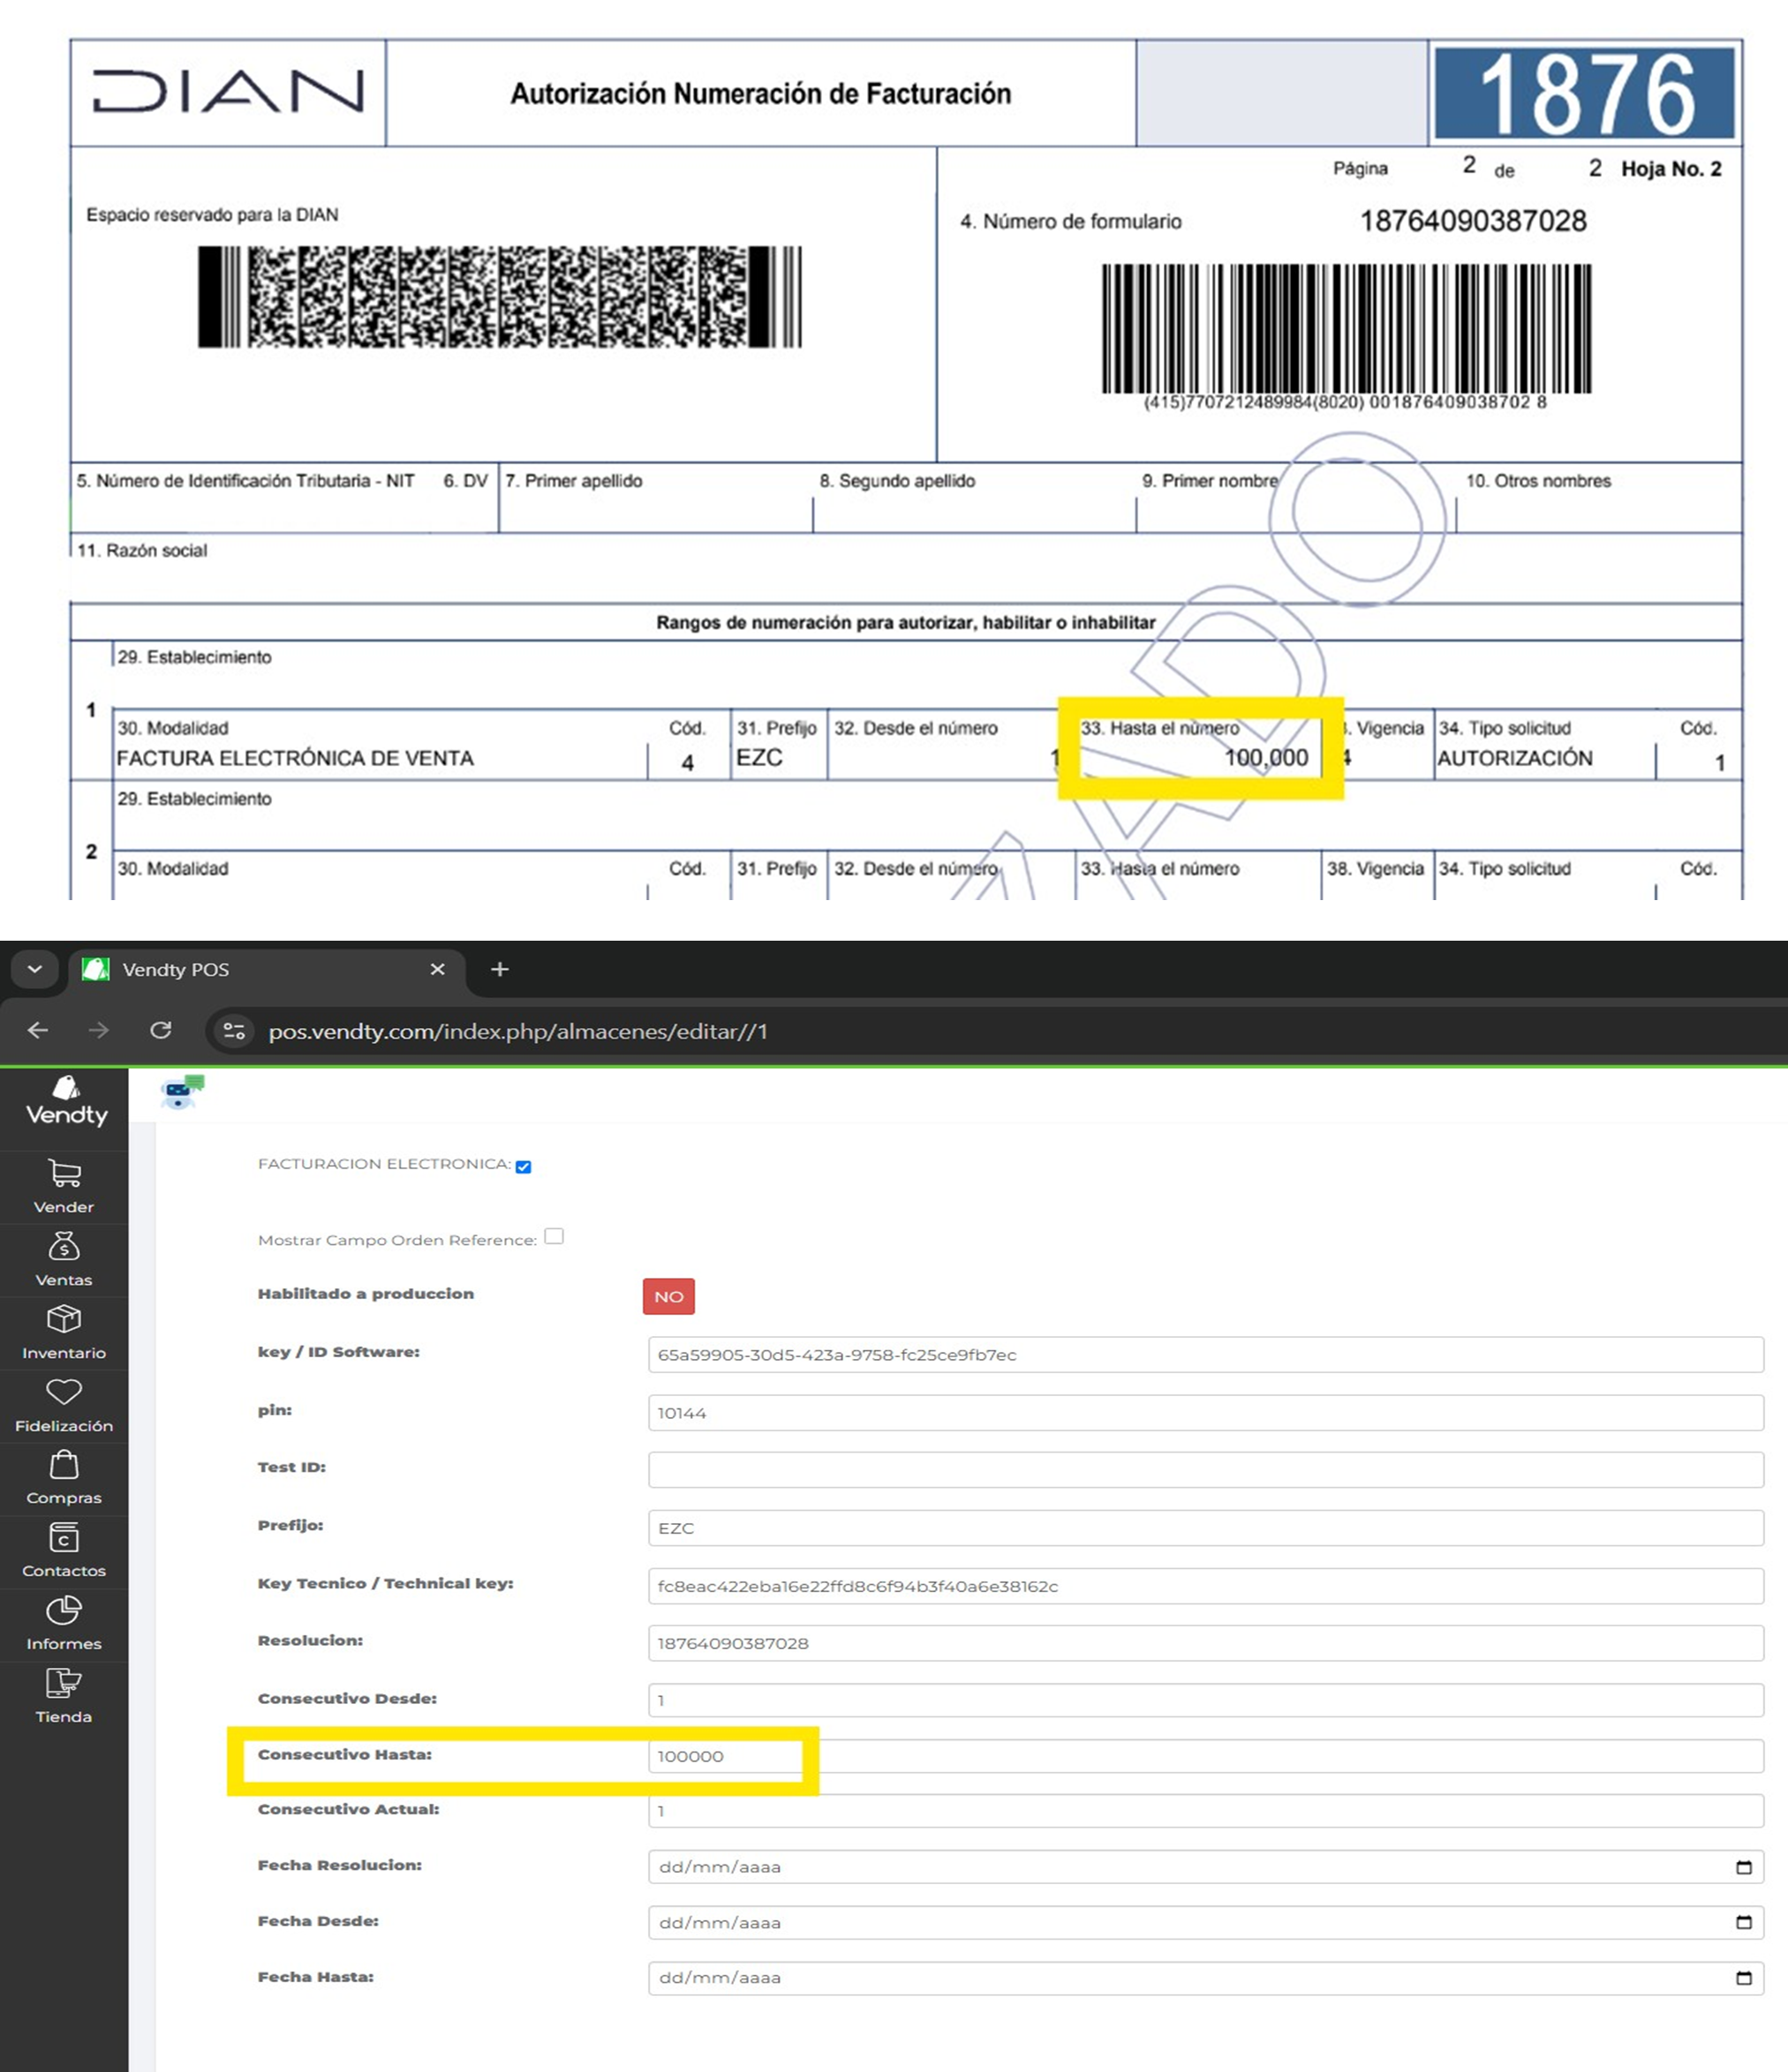Open Fecha Hasta calendar picker
Image resolution: width=1788 pixels, height=2072 pixels.
(x=1744, y=1977)
